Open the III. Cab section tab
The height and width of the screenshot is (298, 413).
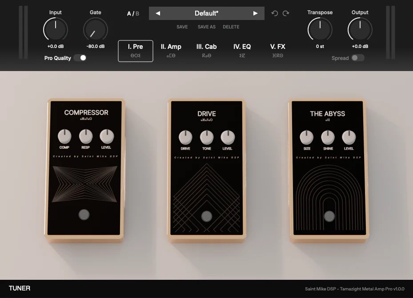tap(206, 51)
